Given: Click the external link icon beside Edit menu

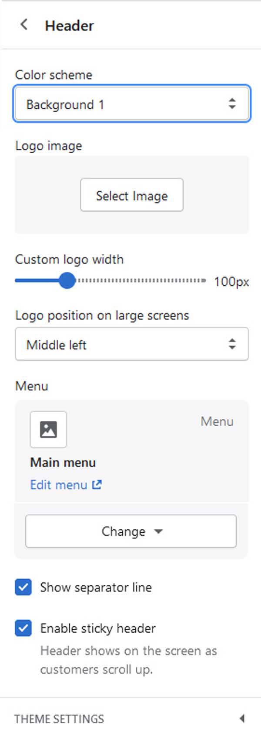Looking at the screenshot, I should pos(97,484).
